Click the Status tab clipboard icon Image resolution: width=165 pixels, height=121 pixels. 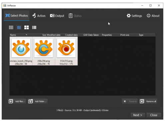(71, 16)
